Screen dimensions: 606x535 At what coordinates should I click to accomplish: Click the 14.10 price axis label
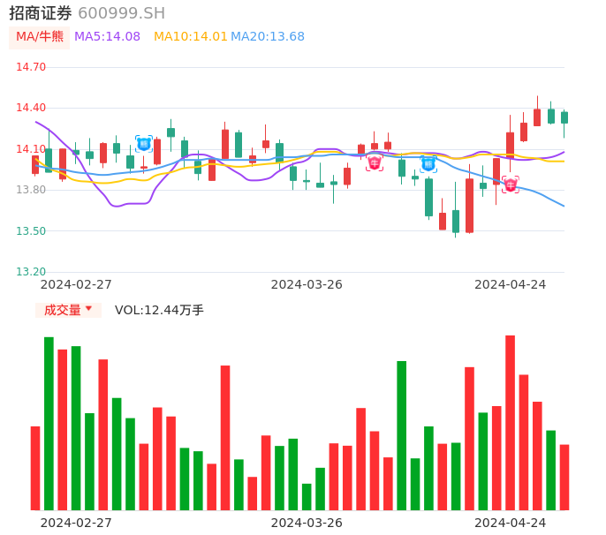pos(31,148)
